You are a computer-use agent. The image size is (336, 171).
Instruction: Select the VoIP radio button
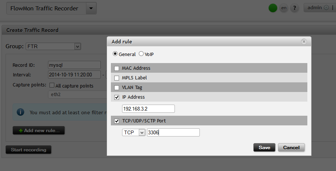pyautogui.click(x=141, y=54)
